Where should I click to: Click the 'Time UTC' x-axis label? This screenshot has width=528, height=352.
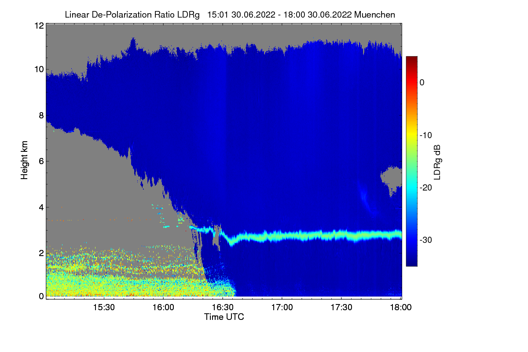(x=224, y=317)
